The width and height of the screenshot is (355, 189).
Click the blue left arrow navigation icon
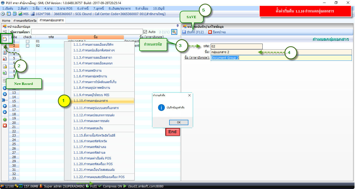(x=5, y=88)
